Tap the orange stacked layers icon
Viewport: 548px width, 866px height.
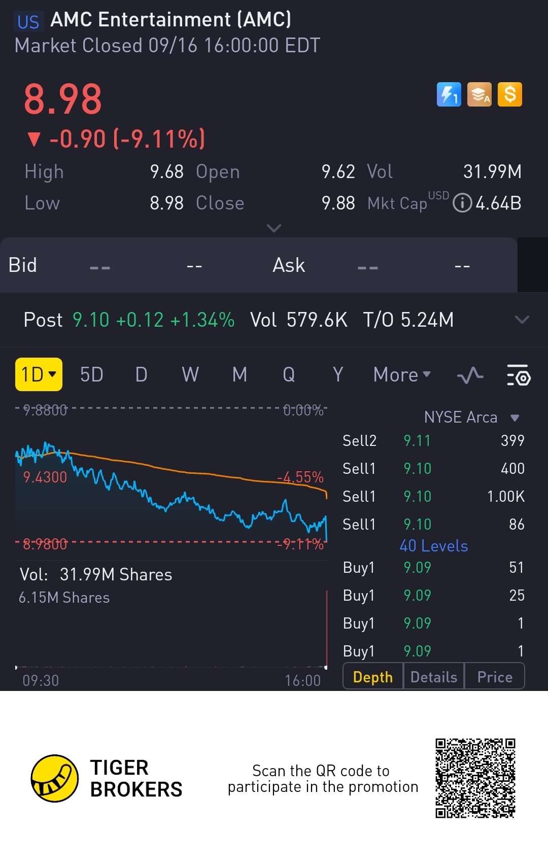(479, 94)
